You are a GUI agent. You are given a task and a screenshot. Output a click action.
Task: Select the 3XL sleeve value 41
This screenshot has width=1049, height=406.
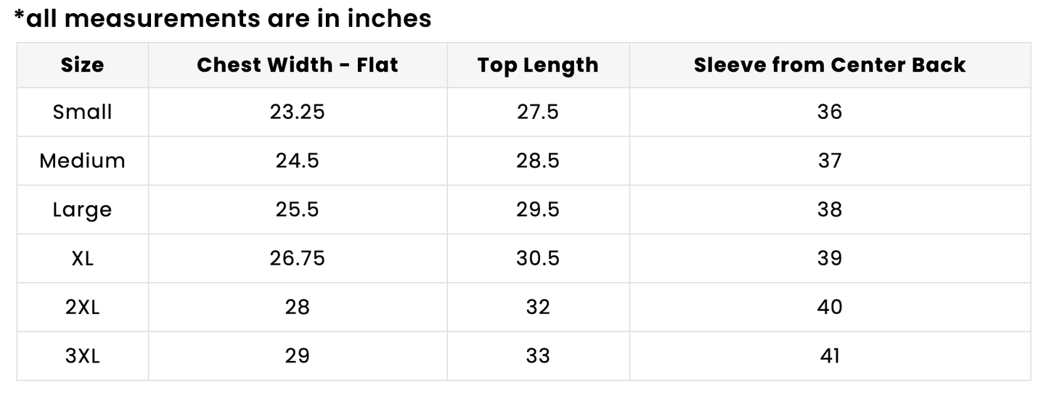(830, 356)
